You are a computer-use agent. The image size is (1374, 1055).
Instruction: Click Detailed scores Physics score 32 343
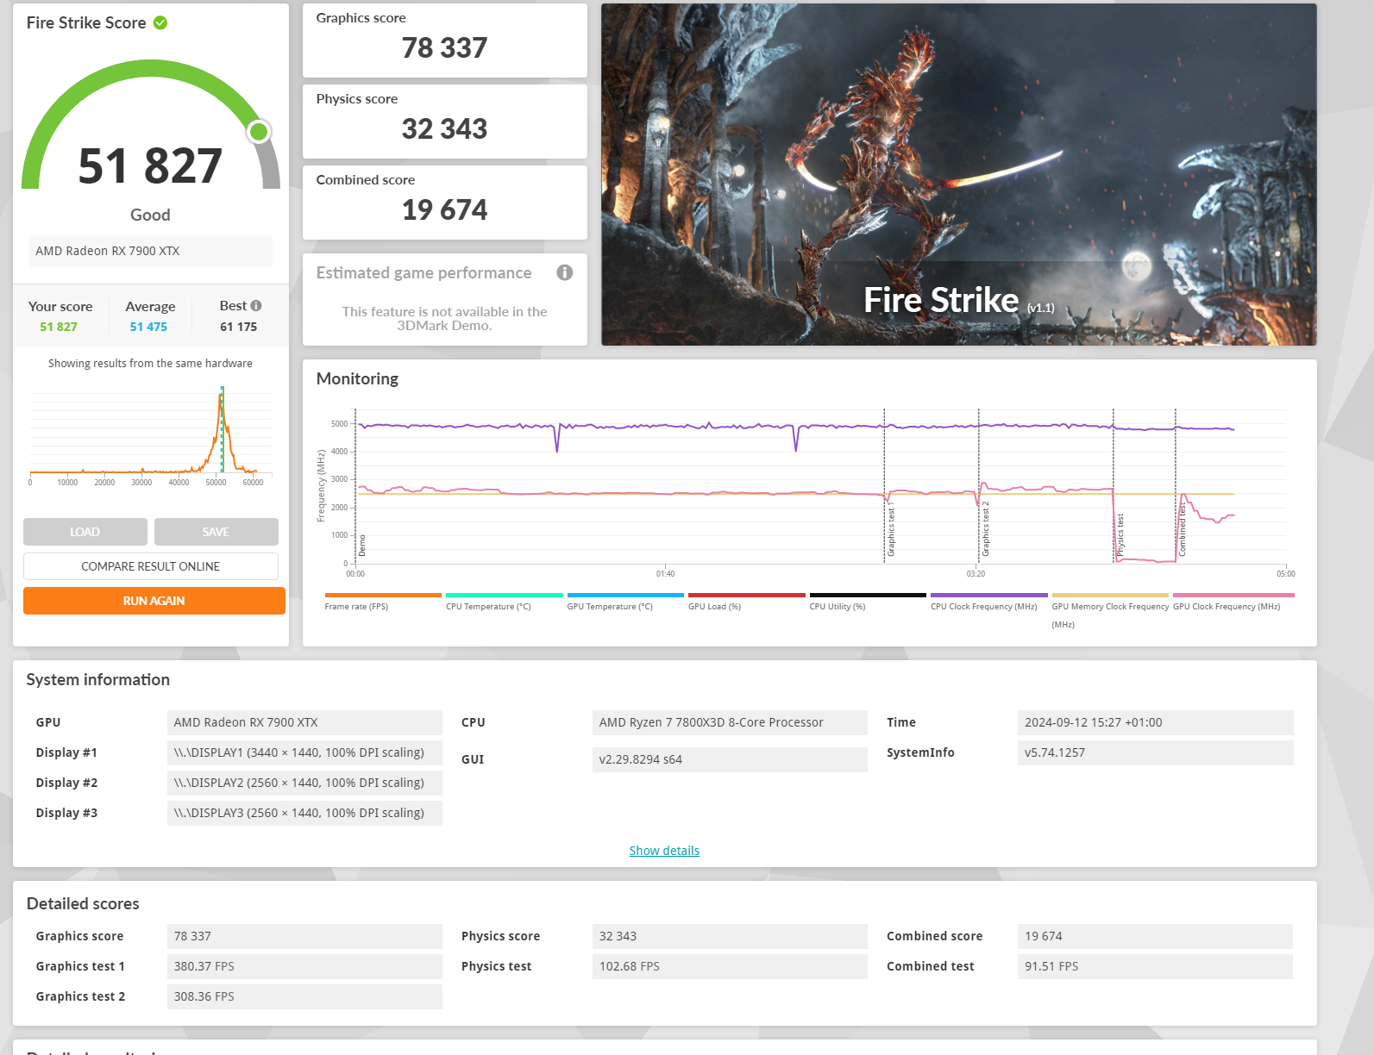pos(730,936)
